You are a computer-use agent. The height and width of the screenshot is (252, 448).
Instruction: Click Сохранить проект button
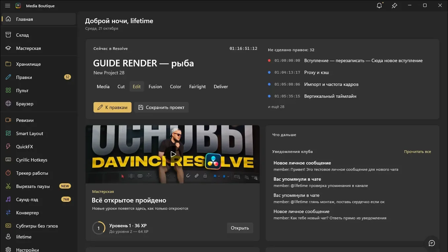(x=162, y=107)
